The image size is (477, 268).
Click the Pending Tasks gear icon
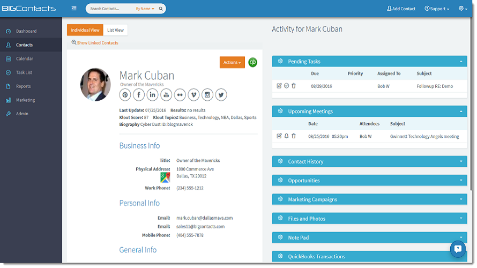tap(280, 61)
